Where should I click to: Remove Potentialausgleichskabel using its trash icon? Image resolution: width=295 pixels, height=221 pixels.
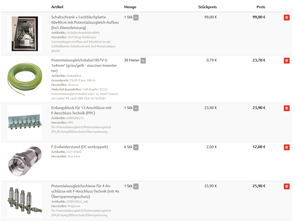pyautogui.click(x=286, y=61)
